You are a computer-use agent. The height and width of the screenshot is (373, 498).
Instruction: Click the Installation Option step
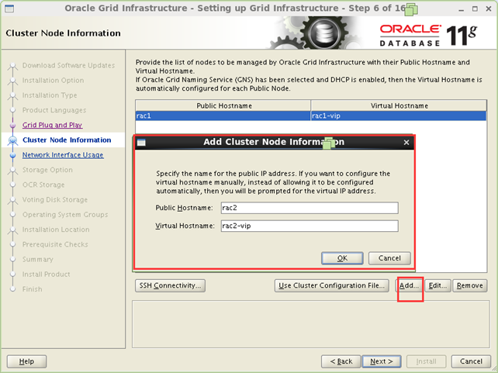[53, 81]
